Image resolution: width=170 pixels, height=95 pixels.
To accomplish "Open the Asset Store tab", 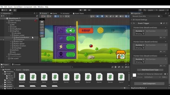I will (x=78, y=13).
